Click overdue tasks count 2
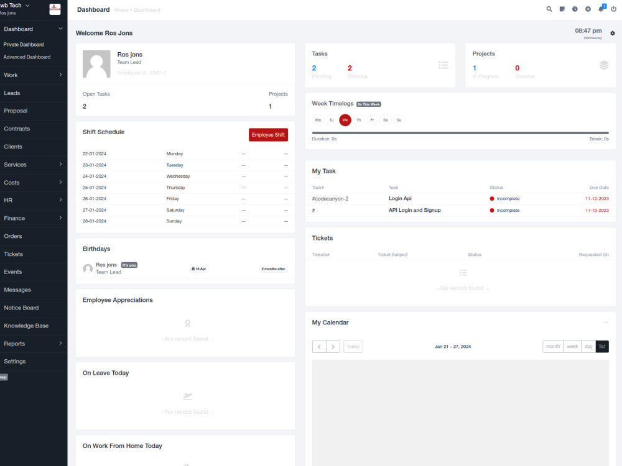 point(350,68)
